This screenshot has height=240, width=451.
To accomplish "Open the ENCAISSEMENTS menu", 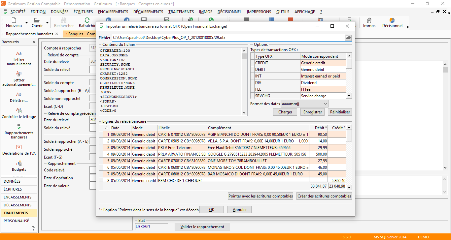I will click(113, 12).
